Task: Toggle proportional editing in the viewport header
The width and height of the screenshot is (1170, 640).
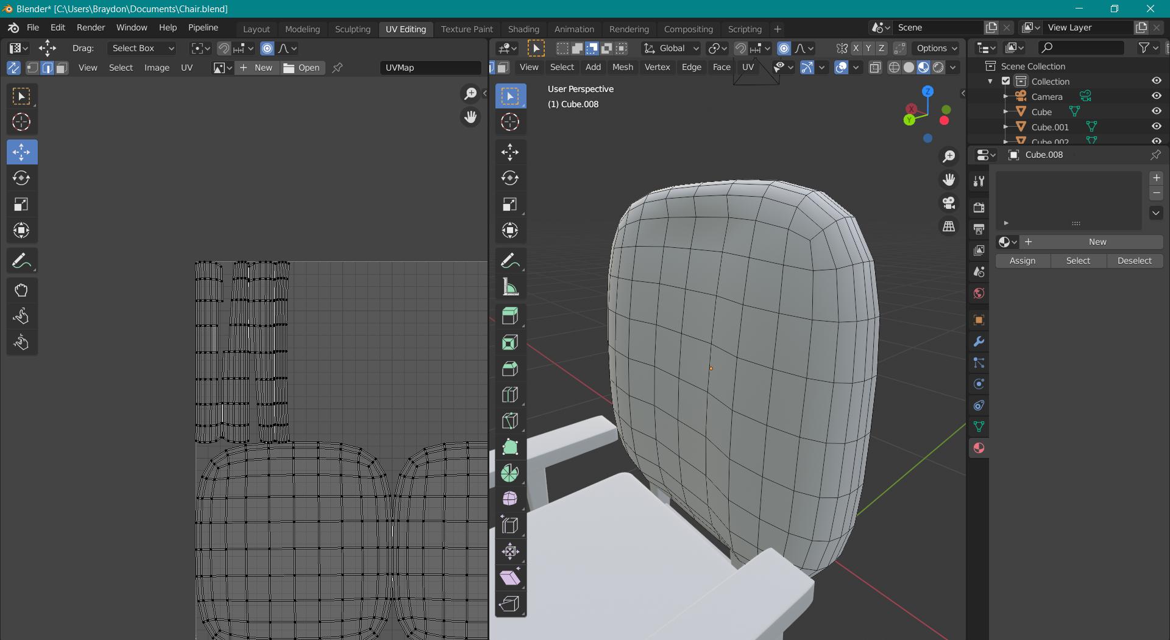Action: pos(784,48)
